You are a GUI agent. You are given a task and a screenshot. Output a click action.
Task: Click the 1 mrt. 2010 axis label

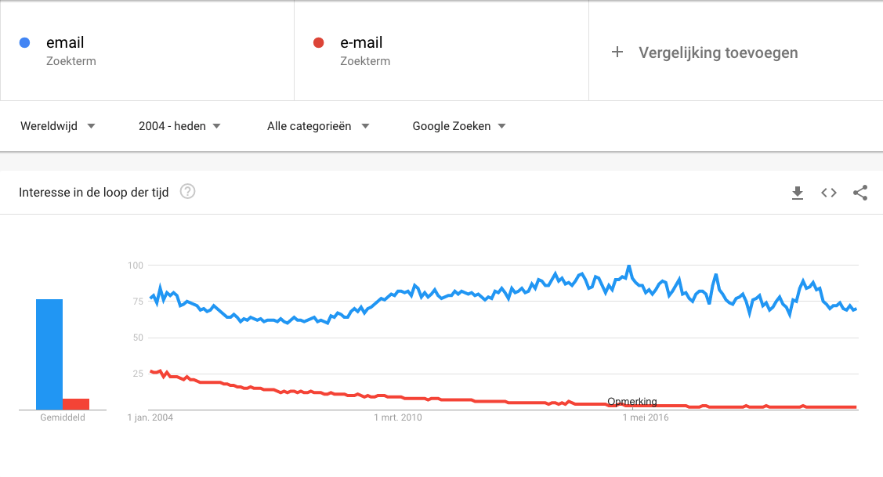point(397,417)
